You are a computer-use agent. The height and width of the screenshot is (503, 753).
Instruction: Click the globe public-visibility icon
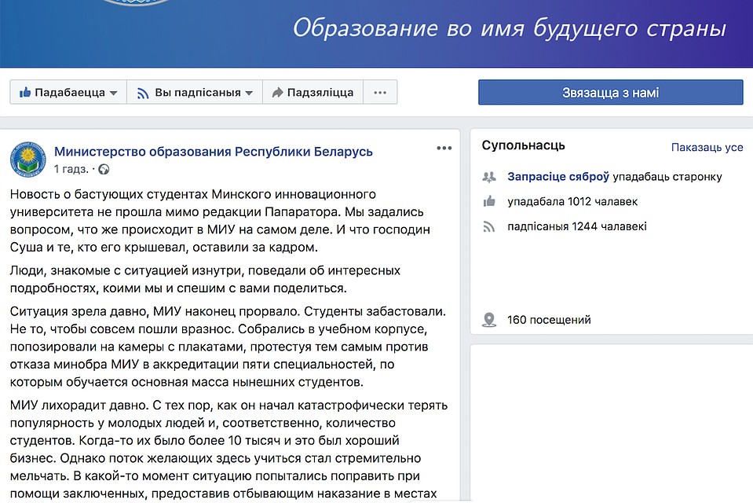(104, 169)
